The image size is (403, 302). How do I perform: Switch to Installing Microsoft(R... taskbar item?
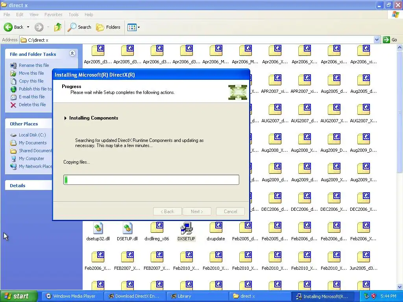(323, 296)
